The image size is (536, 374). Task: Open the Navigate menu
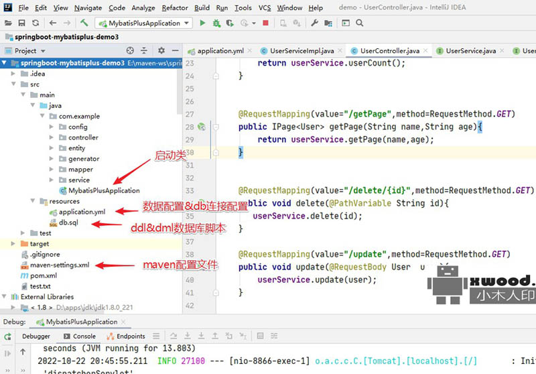pyautogui.click(x=88, y=7)
